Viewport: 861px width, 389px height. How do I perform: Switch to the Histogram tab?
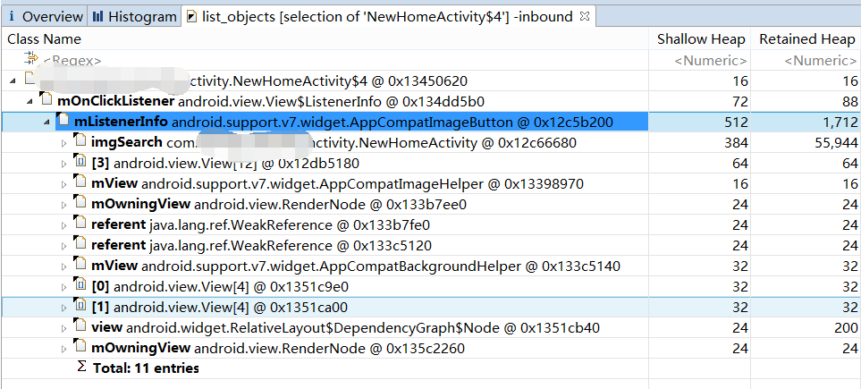click(x=134, y=17)
